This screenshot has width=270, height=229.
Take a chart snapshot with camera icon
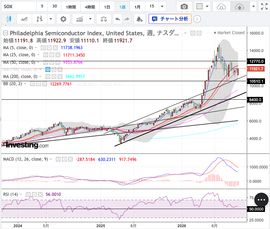[x=184, y=7]
